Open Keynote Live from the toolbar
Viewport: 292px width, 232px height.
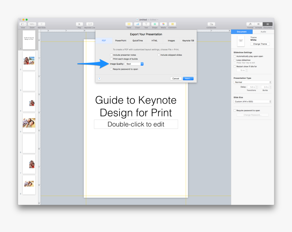[90, 24]
